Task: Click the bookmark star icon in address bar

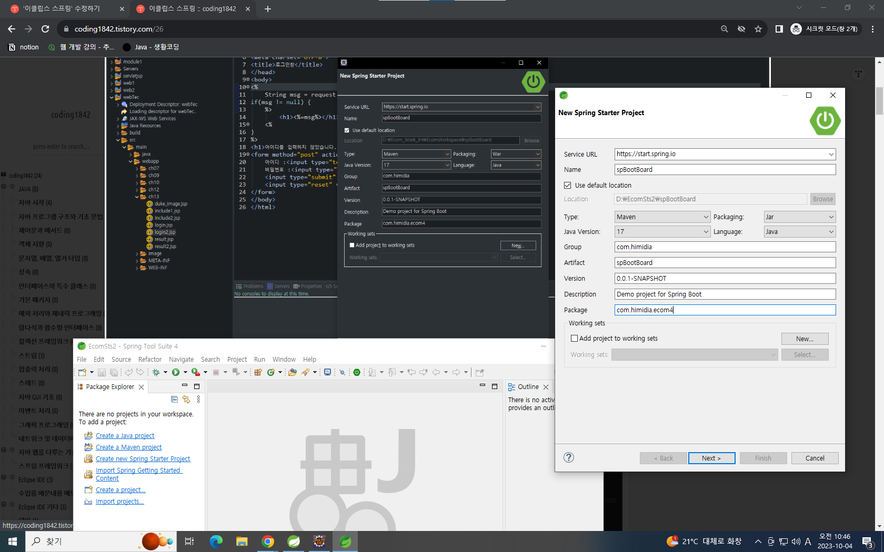Action: coord(758,29)
